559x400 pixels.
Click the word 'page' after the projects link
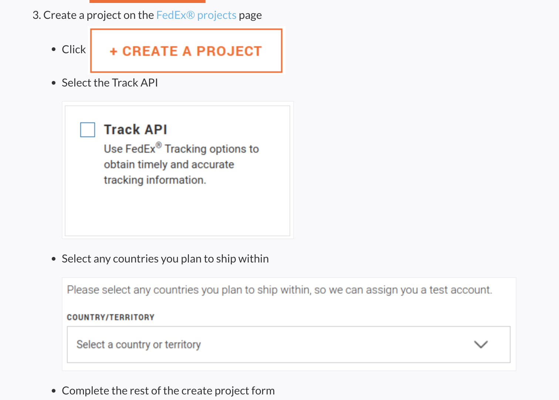(250, 15)
